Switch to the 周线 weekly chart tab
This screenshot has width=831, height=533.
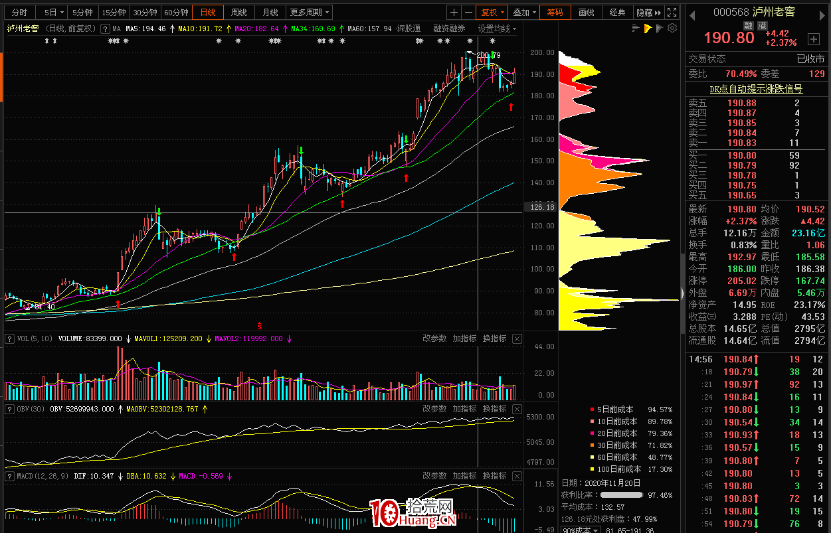click(238, 13)
